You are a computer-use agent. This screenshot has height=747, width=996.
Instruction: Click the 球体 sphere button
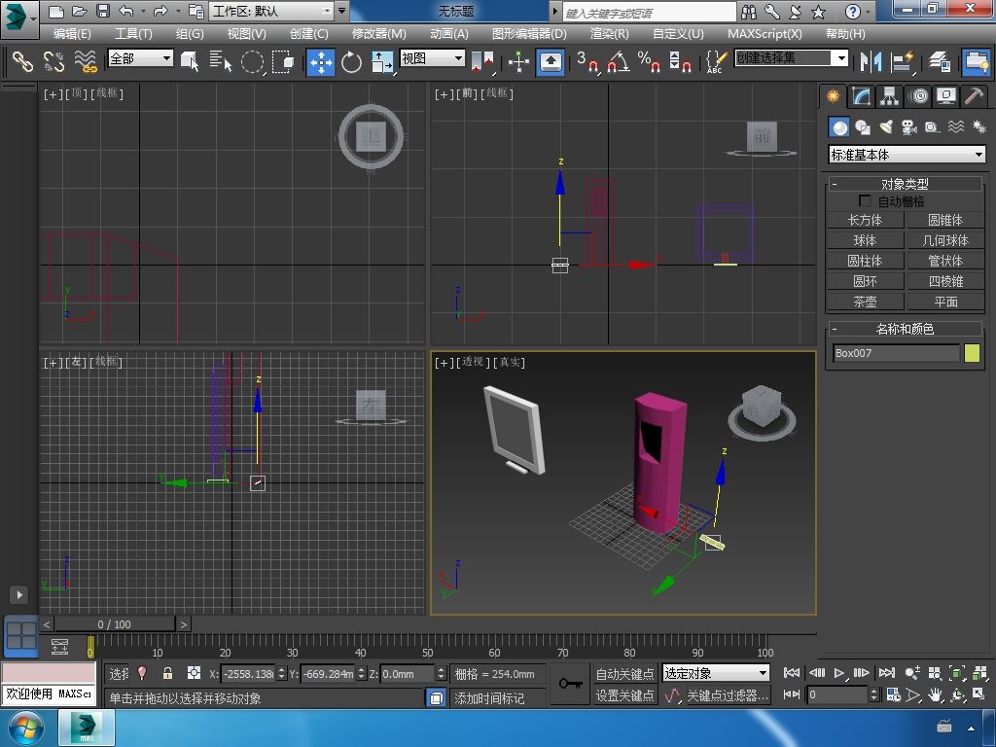865,240
